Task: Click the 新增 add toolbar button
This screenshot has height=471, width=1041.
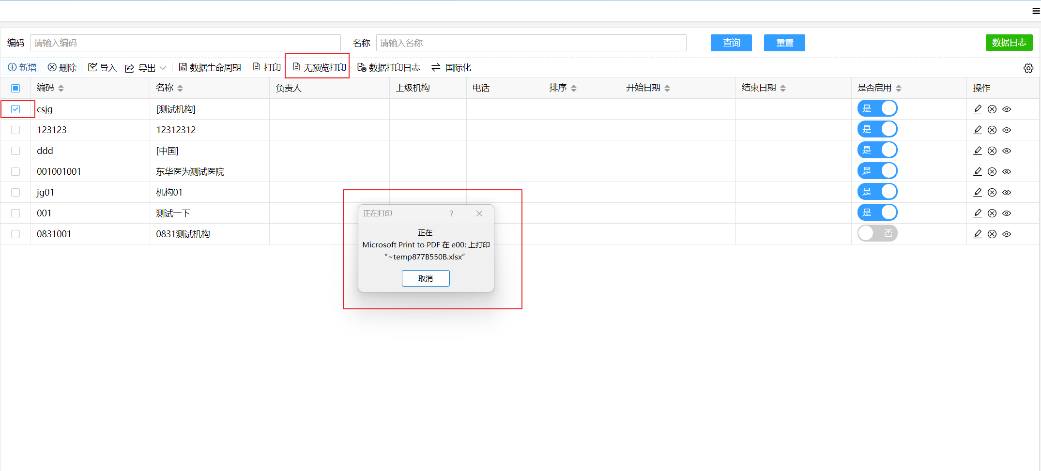Action: 22,67
